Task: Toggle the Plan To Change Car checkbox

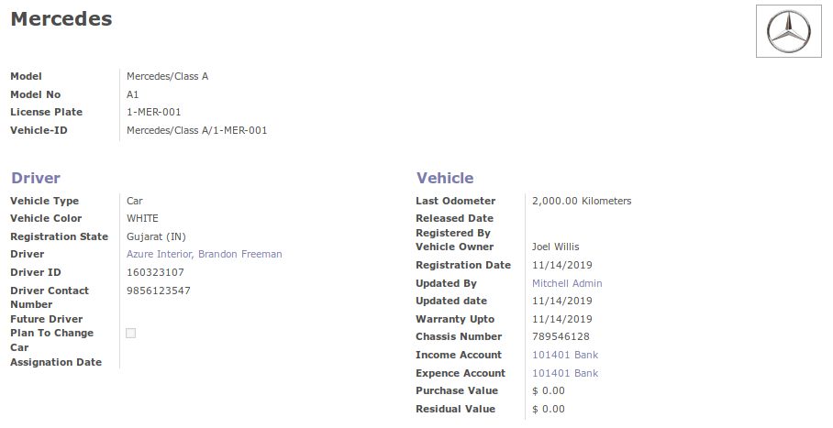Action: (x=130, y=333)
